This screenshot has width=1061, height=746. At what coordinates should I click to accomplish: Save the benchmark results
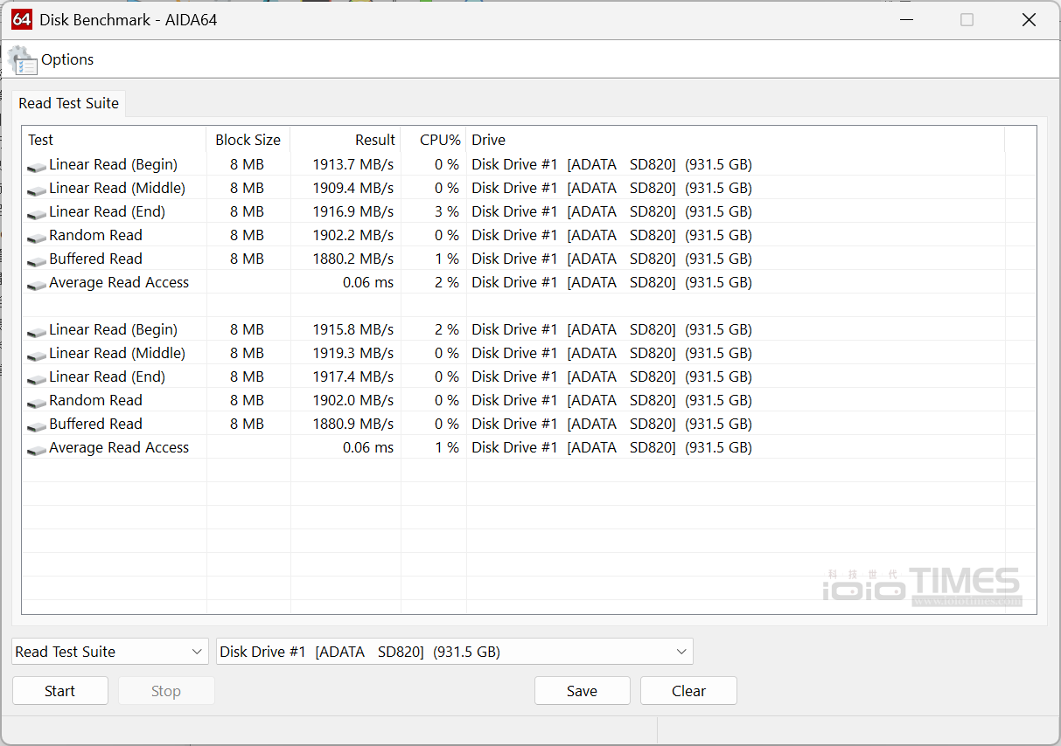click(582, 690)
